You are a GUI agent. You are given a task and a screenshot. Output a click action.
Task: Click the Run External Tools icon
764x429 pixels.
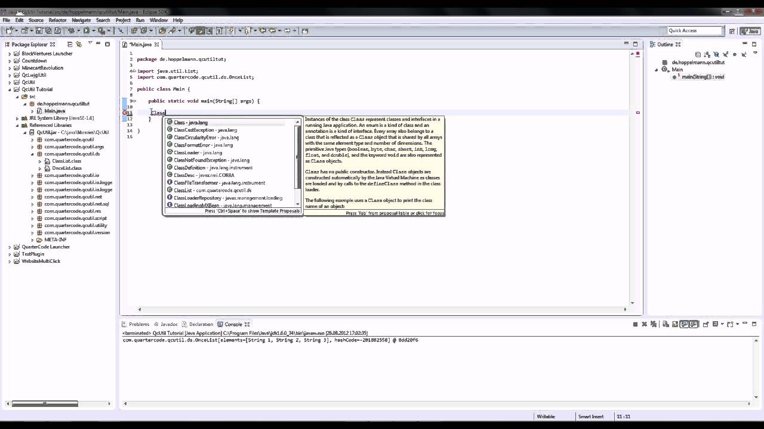pos(101,30)
